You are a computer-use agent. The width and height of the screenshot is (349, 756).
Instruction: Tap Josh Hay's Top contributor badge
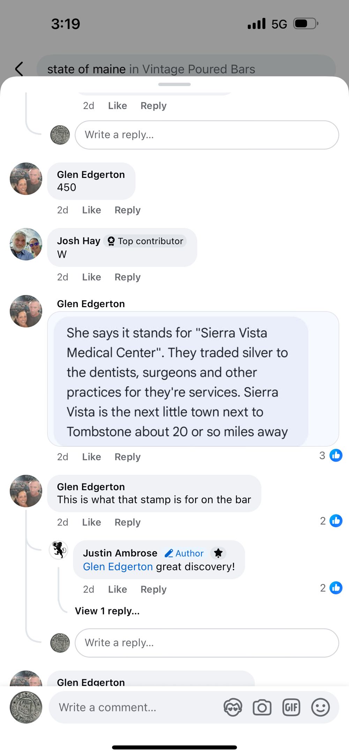pos(145,241)
